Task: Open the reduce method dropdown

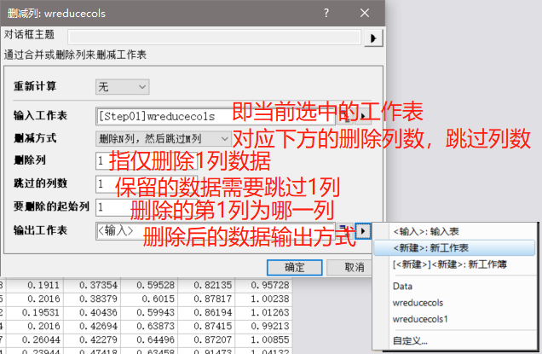Action: 163,139
